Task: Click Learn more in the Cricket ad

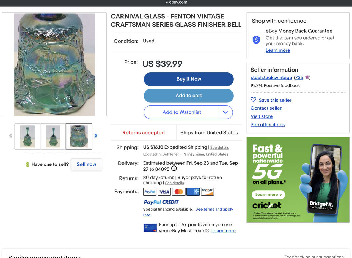Action: (268, 195)
